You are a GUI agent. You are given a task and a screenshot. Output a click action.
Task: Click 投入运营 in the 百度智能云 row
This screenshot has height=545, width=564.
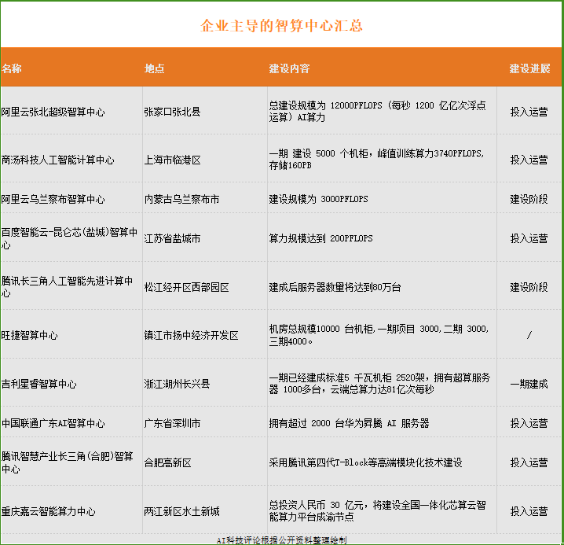(x=529, y=238)
